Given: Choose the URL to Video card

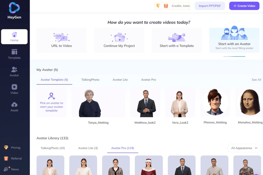Looking at the screenshot, I should 61,40.
